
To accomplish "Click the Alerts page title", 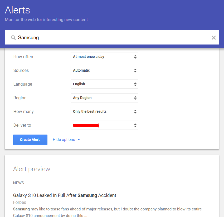I will click(17, 10).
